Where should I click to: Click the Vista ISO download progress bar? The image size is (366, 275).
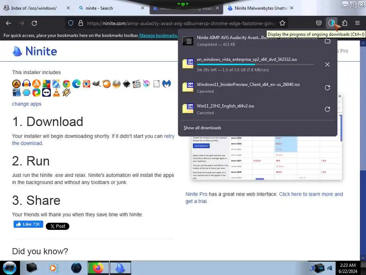point(255,64)
